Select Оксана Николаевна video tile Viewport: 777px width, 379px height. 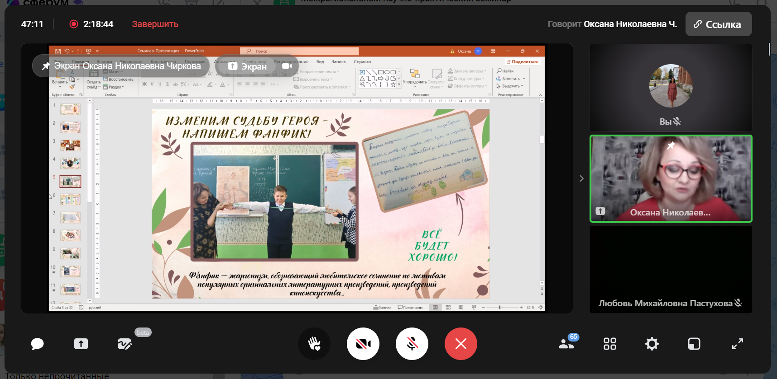pyautogui.click(x=671, y=178)
